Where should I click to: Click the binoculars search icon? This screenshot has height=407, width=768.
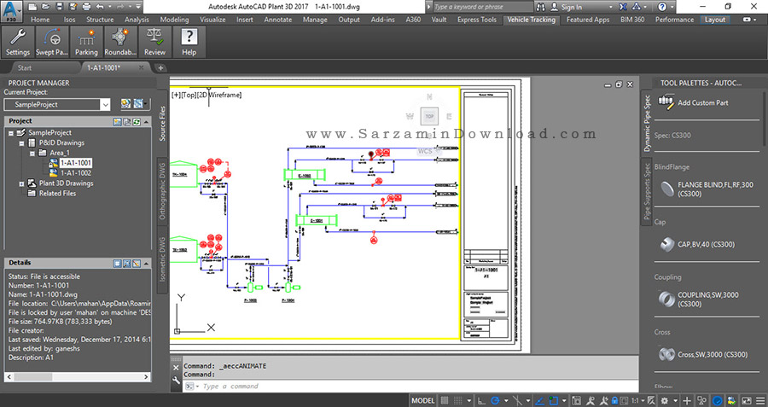(x=540, y=7)
